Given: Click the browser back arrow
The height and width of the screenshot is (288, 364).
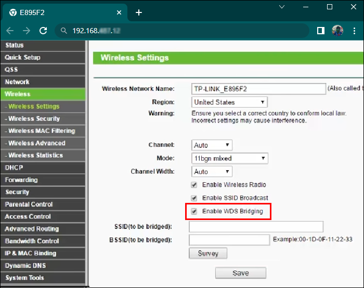Looking at the screenshot, I should point(10,31).
